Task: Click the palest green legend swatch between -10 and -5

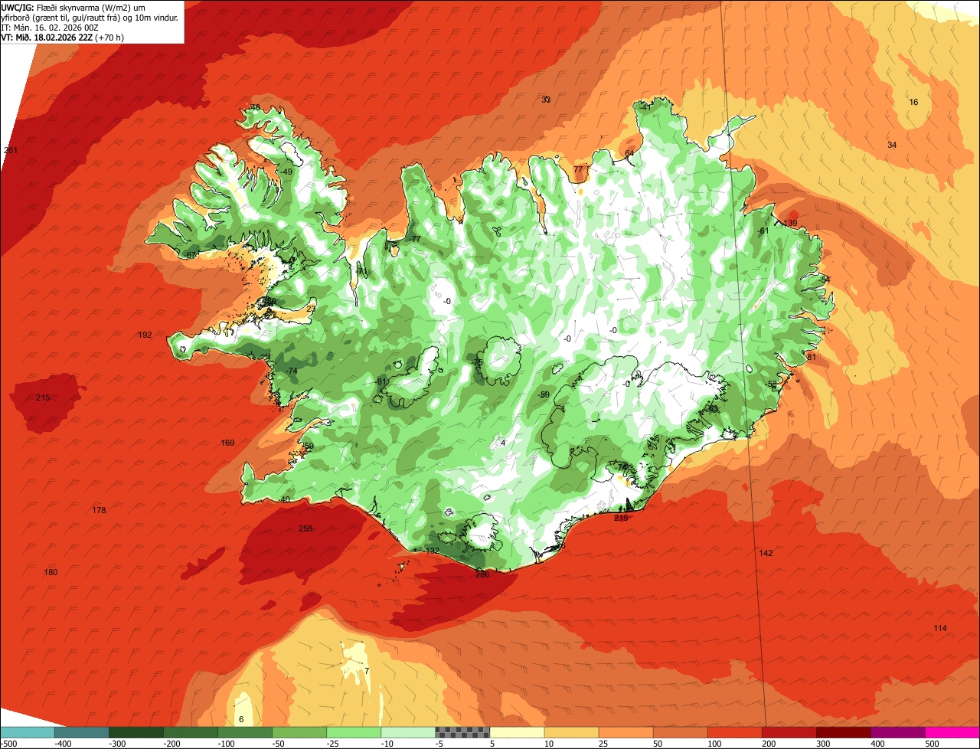Action: (407, 732)
